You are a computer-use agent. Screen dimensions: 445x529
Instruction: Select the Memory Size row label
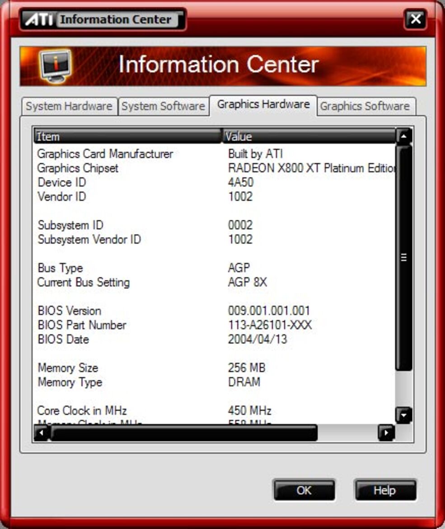(x=68, y=368)
